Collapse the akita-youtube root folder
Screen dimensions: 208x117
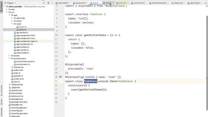[x=4, y=6]
